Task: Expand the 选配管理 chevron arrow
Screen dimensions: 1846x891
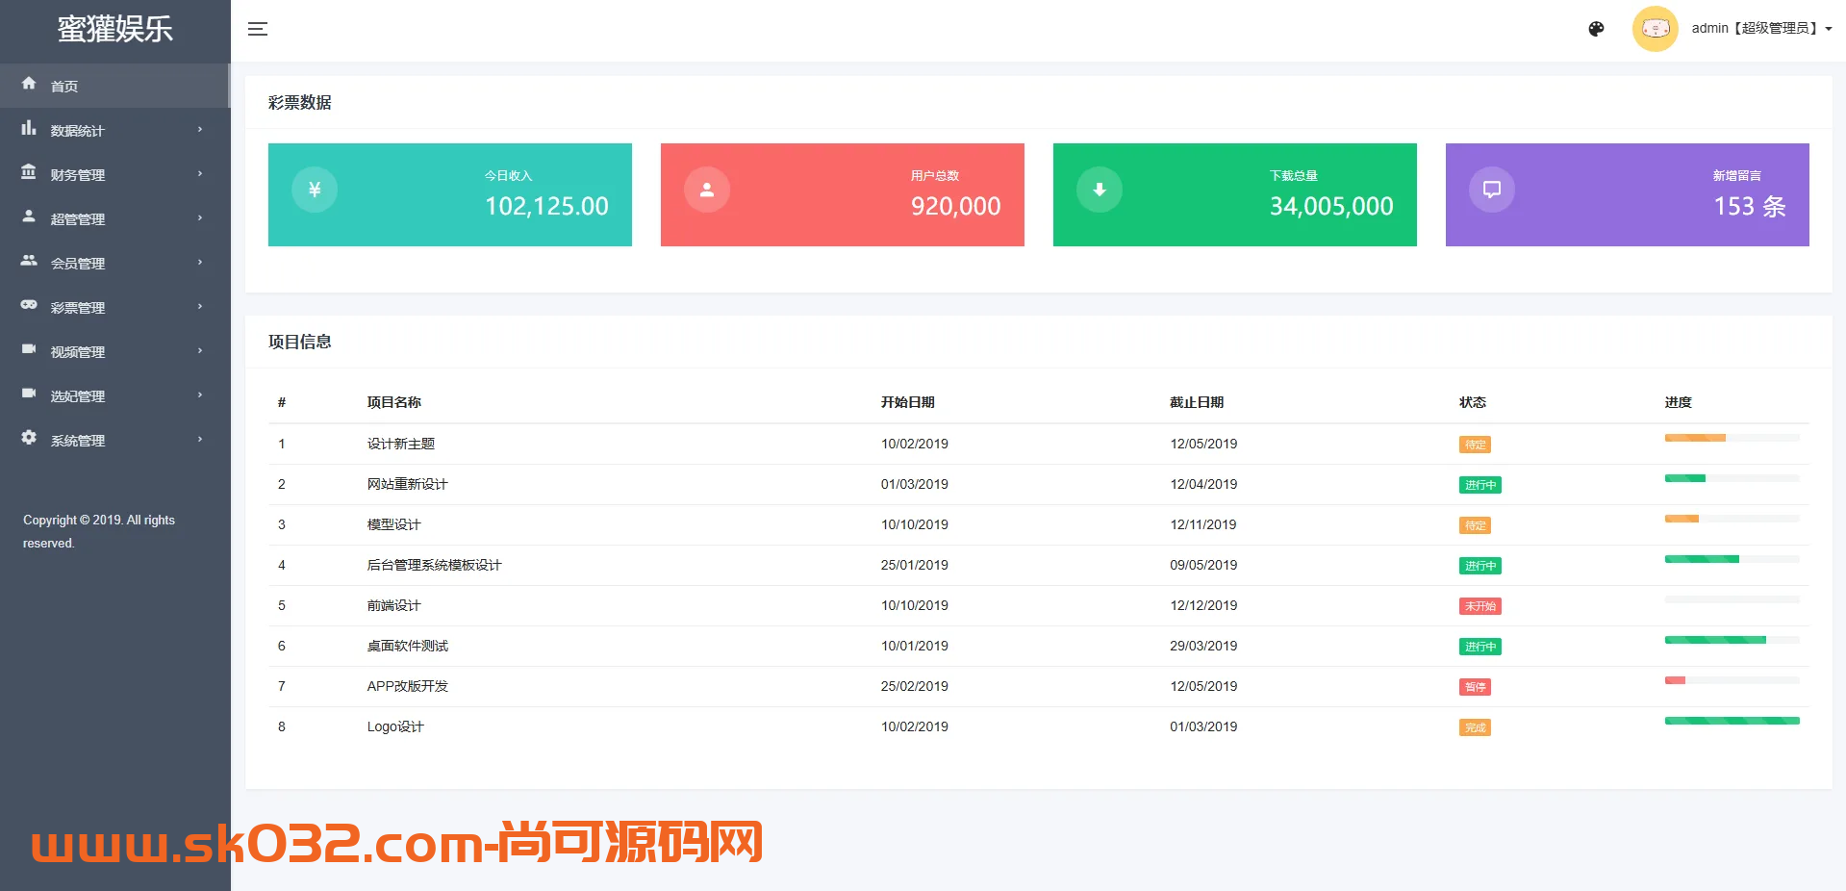Action: point(200,395)
